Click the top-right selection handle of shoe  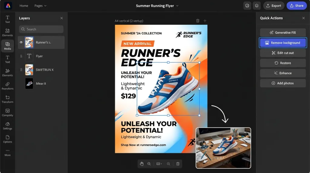click(199, 62)
